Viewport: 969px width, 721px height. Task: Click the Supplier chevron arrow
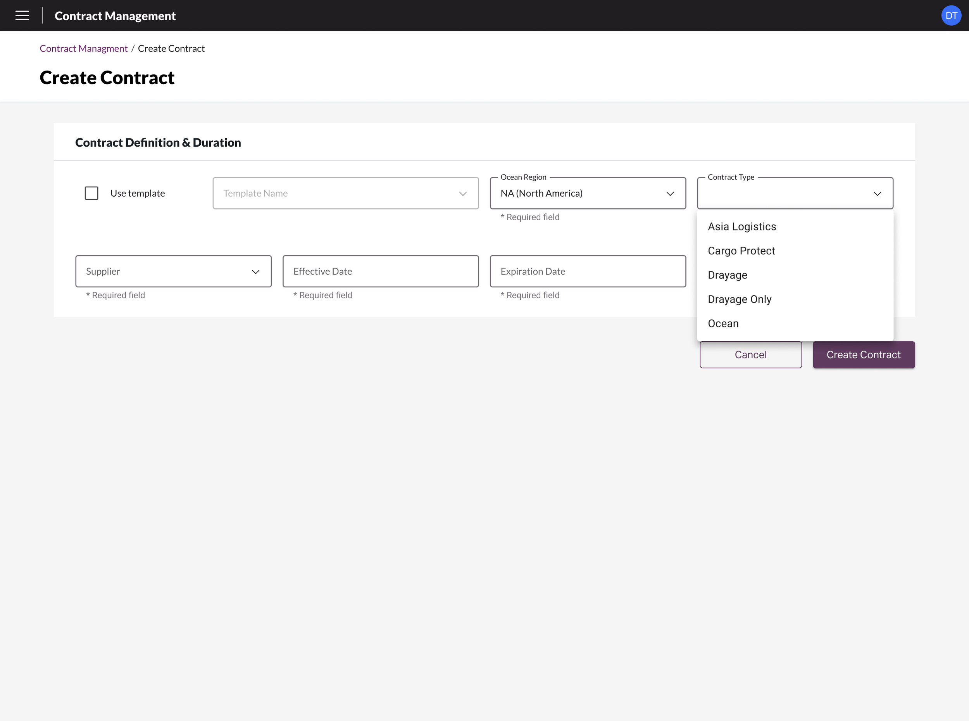(x=255, y=271)
